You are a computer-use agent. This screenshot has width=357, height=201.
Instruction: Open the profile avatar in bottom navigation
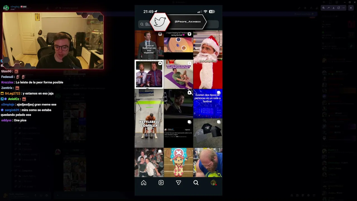tap(213, 183)
